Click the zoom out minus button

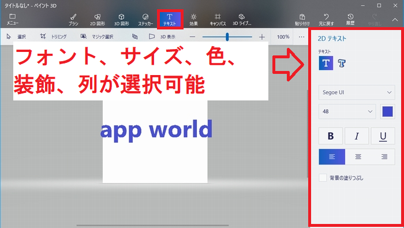(192, 37)
